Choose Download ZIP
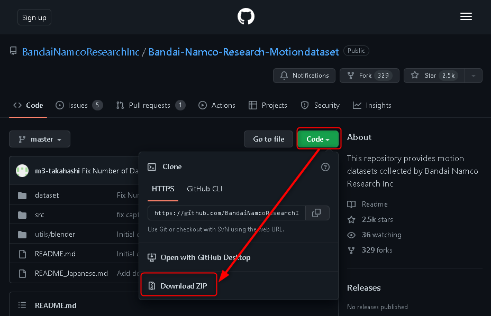Image resolution: width=491 pixels, height=316 pixels. point(178,286)
